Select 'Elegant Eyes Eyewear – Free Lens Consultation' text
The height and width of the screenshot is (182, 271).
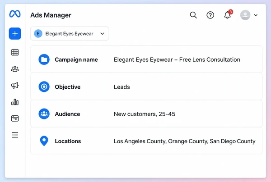tap(177, 59)
